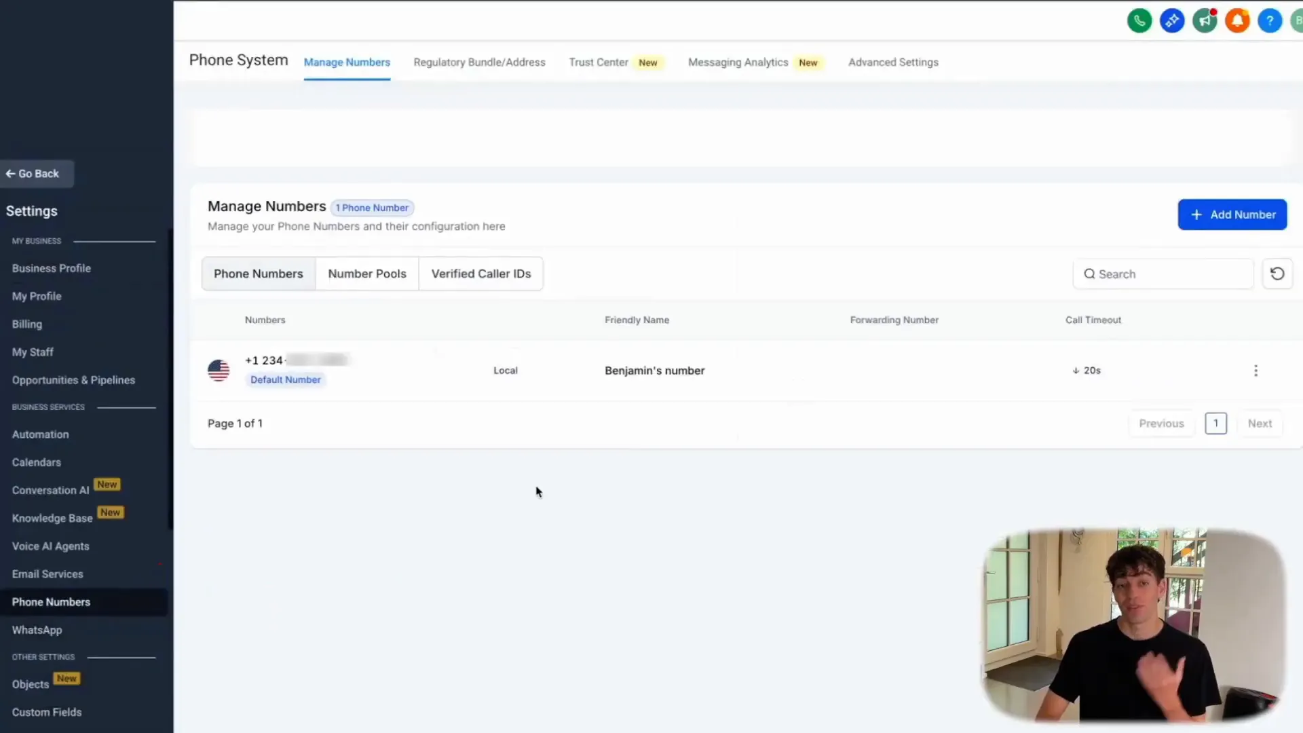This screenshot has width=1303, height=733.
Task: Click the blue help question mark icon
Action: coord(1269,21)
